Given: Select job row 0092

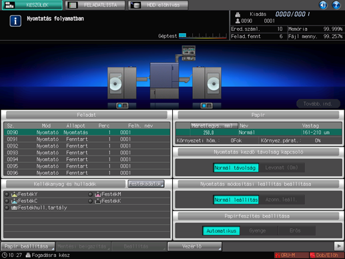Looking at the screenshot, I should tap(87, 146).
